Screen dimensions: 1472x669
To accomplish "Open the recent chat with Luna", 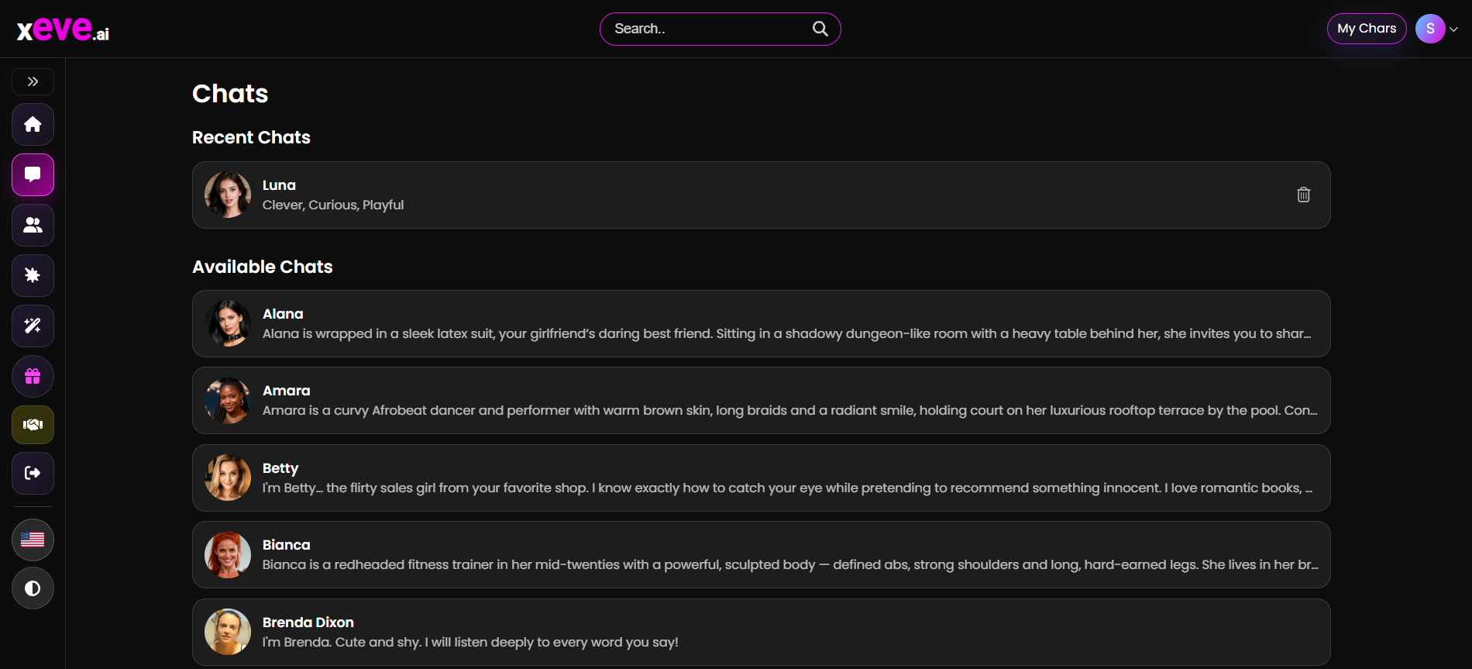I will coord(761,195).
